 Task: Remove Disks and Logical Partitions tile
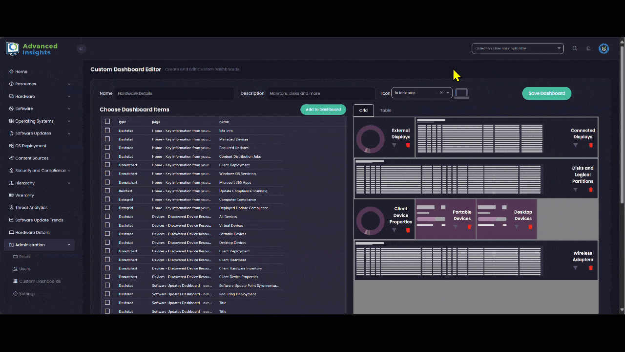[x=590, y=190]
